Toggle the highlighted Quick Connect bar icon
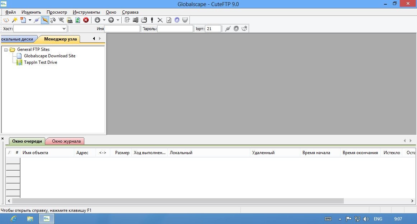This screenshot has height=224, width=417. (45, 20)
